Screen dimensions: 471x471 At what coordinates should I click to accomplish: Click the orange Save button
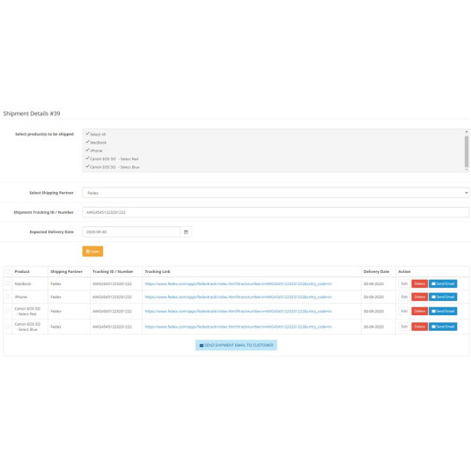pos(92,251)
